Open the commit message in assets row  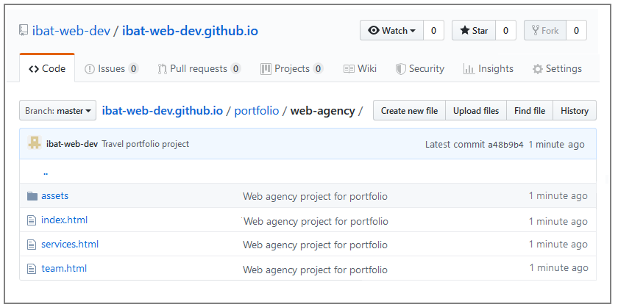point(315,196)
